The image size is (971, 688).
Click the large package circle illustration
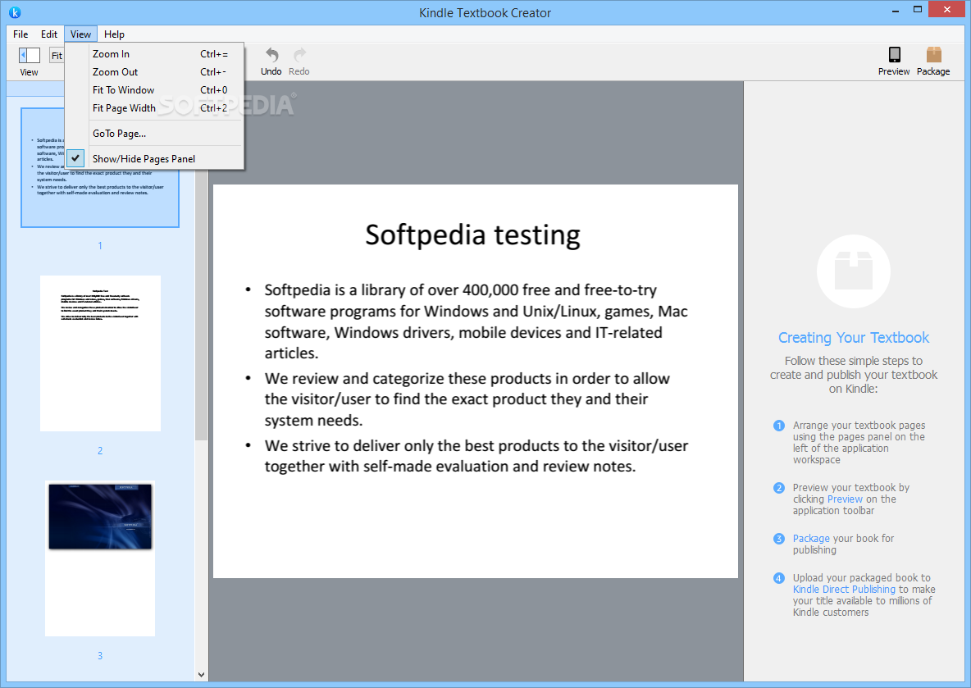(854, 271)
